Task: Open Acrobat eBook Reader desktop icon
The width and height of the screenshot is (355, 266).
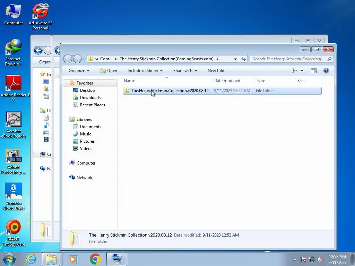Action: [14, 125]
